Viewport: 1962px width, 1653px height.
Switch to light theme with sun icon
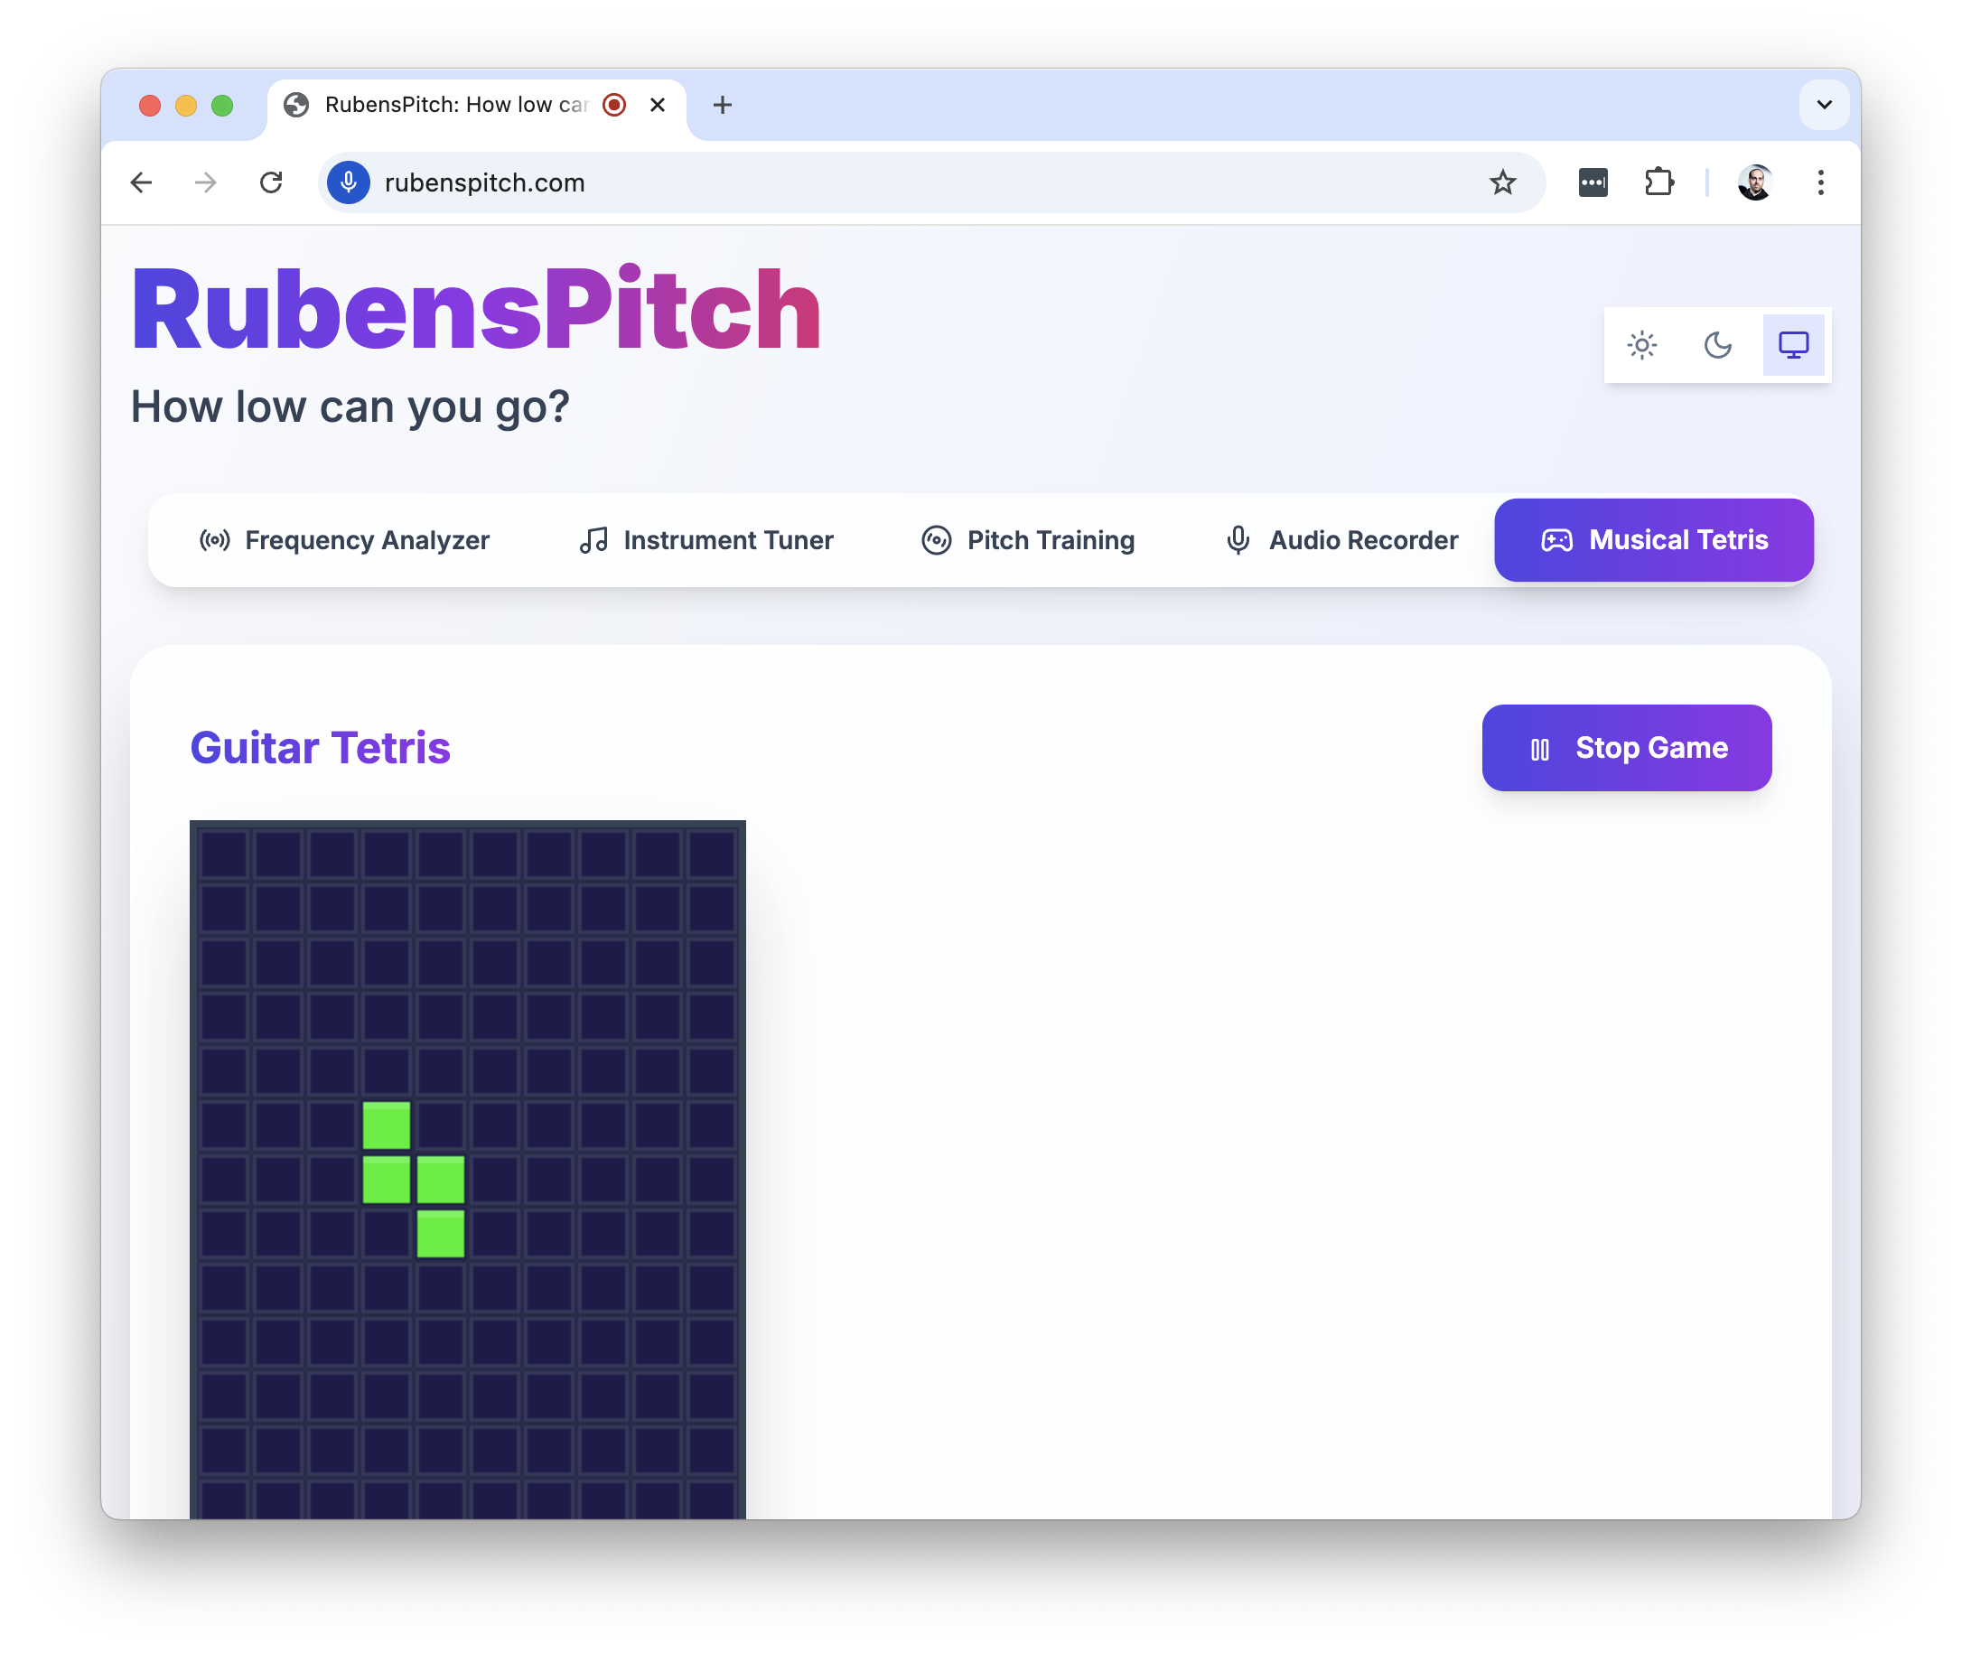click(x=1641, y=346)
